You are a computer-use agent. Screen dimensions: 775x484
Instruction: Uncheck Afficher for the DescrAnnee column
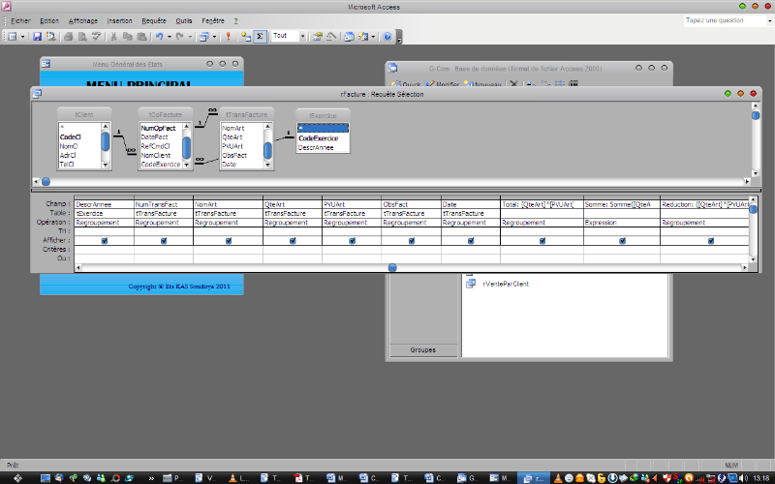click(104, 241)
